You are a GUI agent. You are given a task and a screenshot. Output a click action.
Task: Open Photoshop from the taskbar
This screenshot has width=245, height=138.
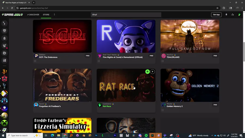[96, 136]
